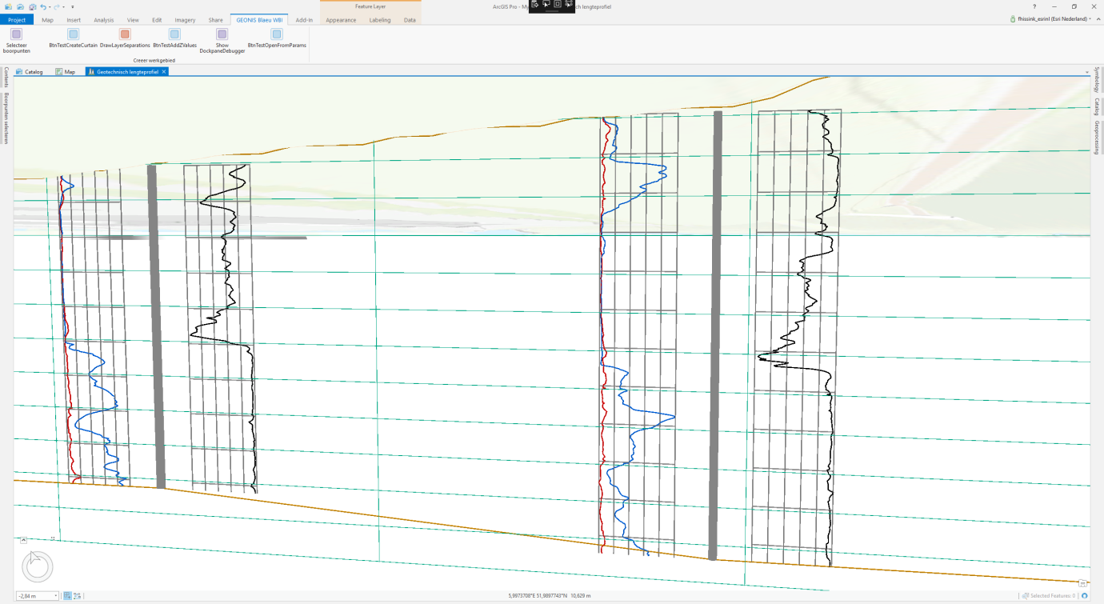
Task: Open the Geoprocessing docked pane
Action: (x=1097, y=137)
